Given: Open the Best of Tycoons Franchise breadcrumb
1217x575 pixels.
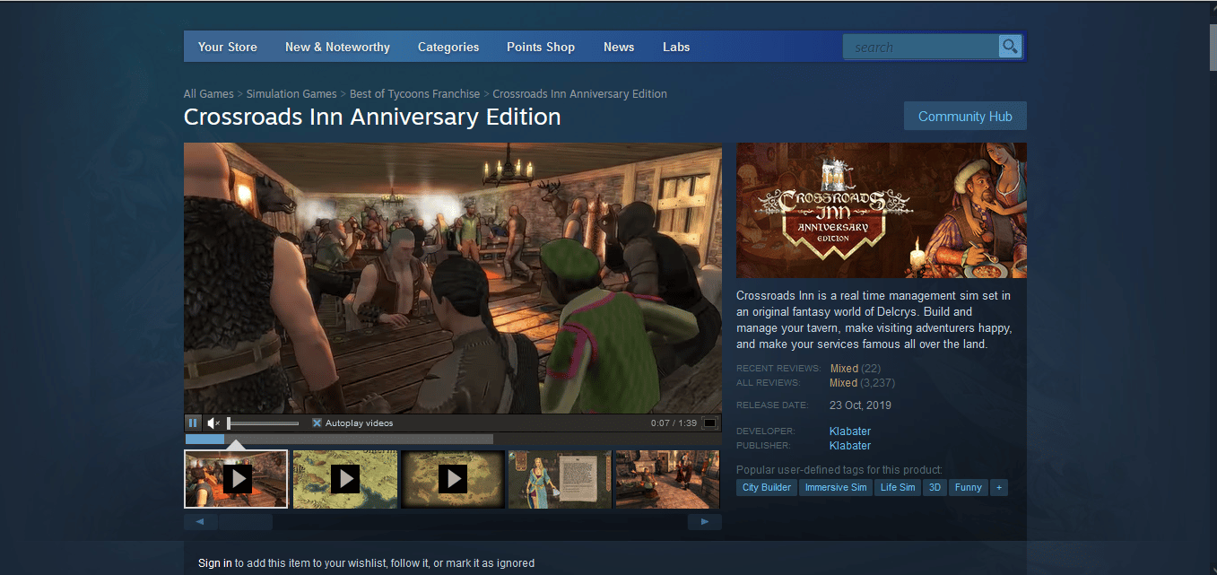Looking at the screenshot, I should [x=415, y=94].
